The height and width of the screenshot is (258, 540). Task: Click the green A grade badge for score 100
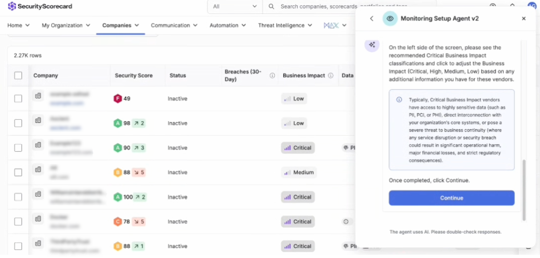point(118,197)
